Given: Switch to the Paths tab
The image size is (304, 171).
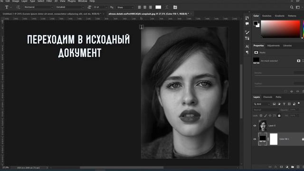Looking at the screenshot, I should tap(278, 97).
